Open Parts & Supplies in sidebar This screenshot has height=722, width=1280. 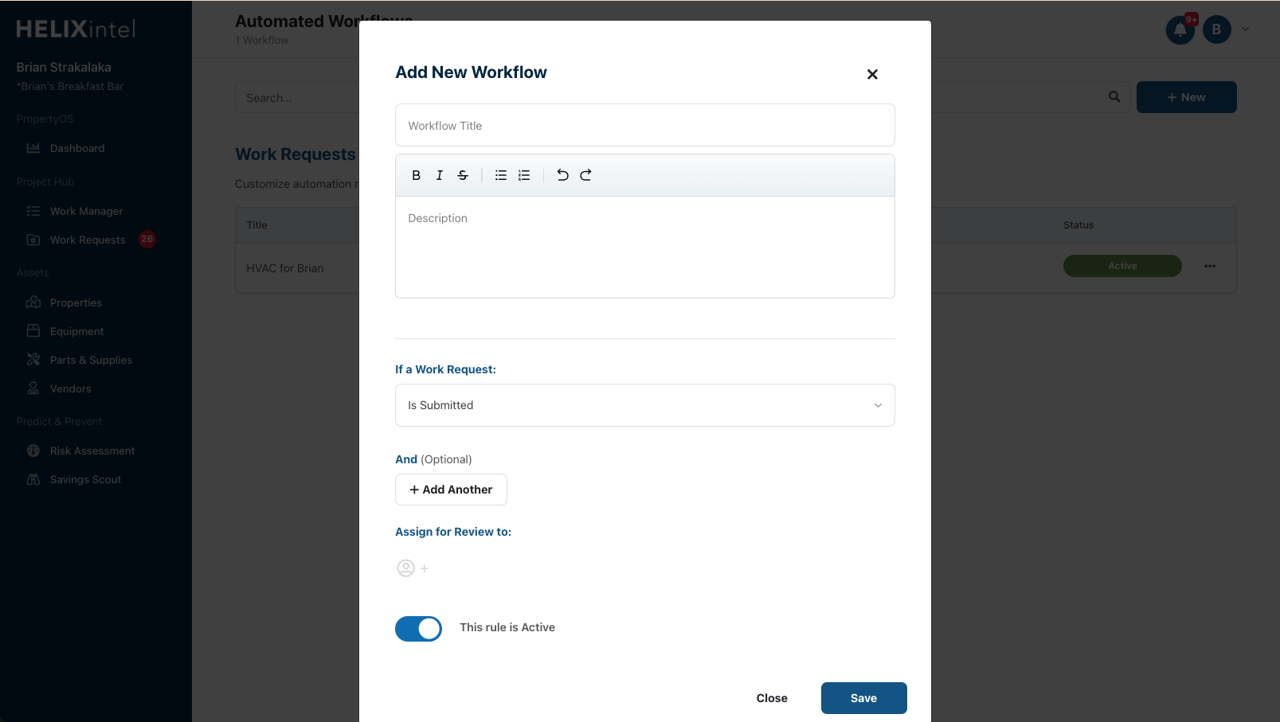tap(91, 360)
